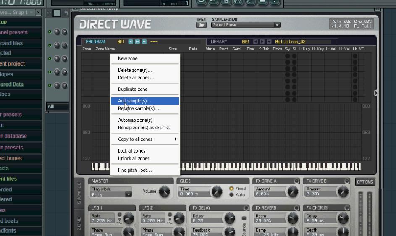Click double-arrow icon above channel rack
The height and width of the screenshot is (236, 396).
(49, 13)
